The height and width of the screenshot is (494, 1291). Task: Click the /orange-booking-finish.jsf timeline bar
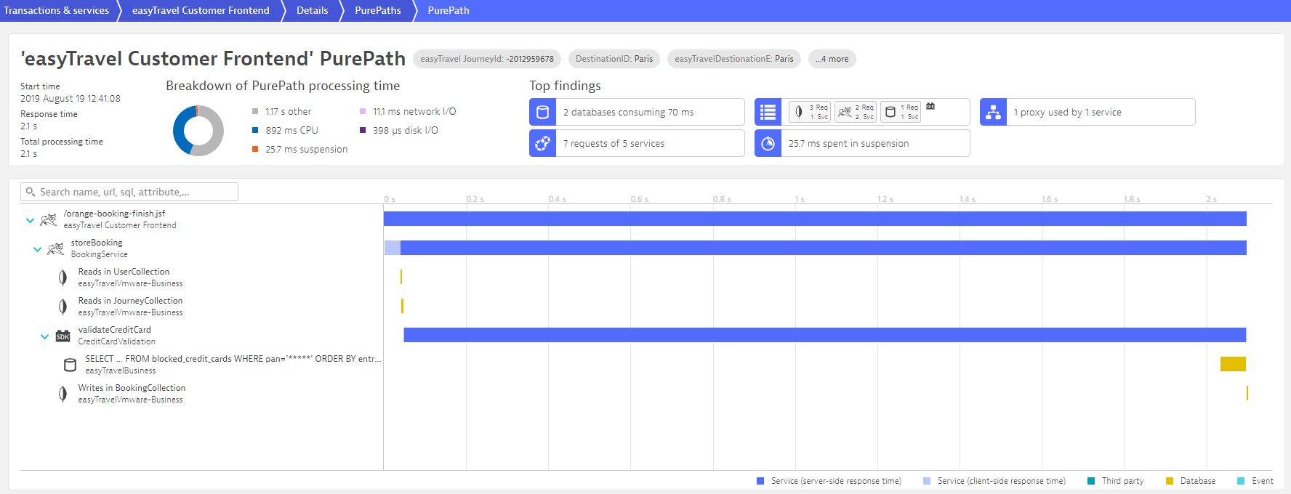tap(815, 219)
